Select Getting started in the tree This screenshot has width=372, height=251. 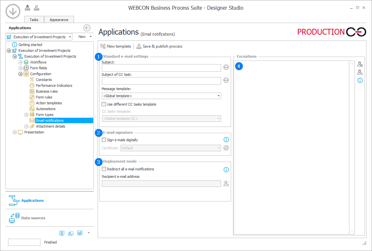pyautogui.click(x=30, y=45)
